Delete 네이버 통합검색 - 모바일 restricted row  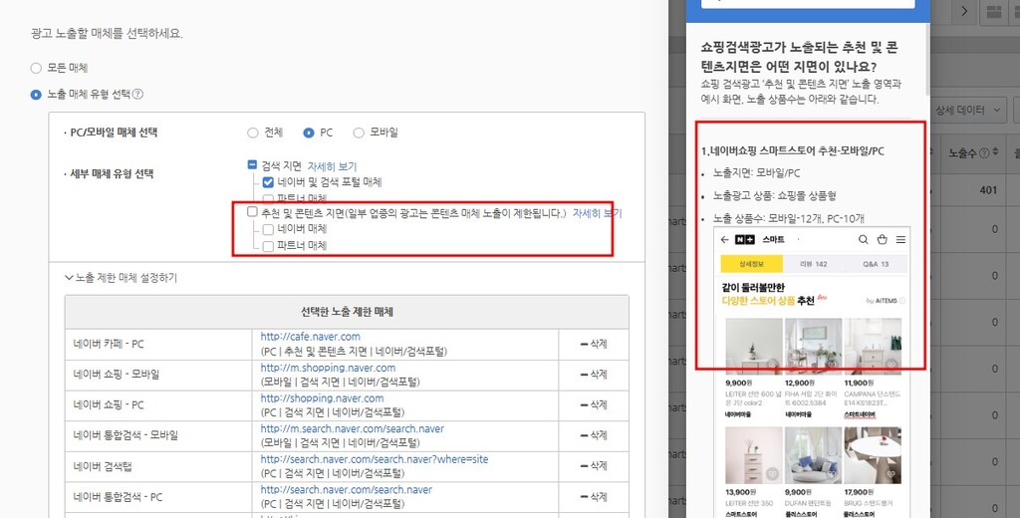[x=594, y=435]
